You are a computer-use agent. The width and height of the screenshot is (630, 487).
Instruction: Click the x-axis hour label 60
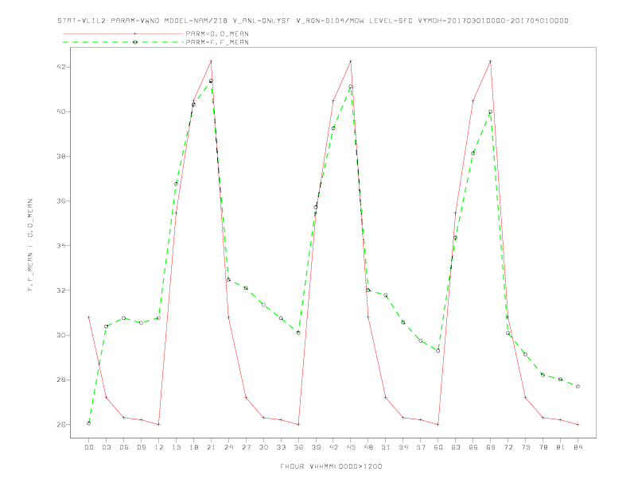pos(438,447)
